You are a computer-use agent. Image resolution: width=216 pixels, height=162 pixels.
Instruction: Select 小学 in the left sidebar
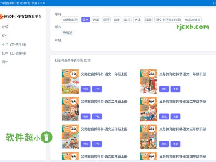tap(5, 27)
